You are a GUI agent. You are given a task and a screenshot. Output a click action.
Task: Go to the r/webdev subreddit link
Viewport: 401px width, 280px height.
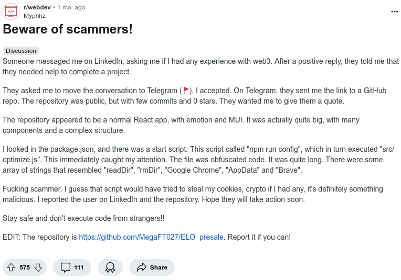pyautogui.click(x=37, y=7)
